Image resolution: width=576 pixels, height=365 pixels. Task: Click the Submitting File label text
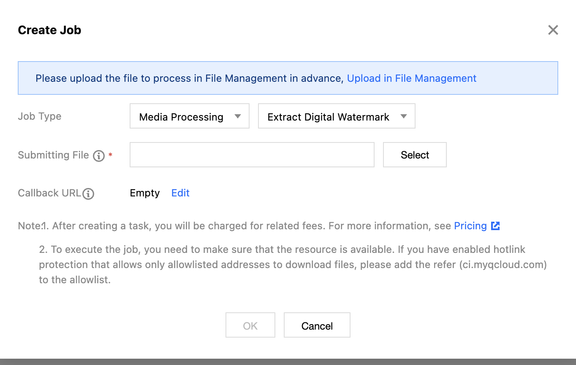coord(53,155)
